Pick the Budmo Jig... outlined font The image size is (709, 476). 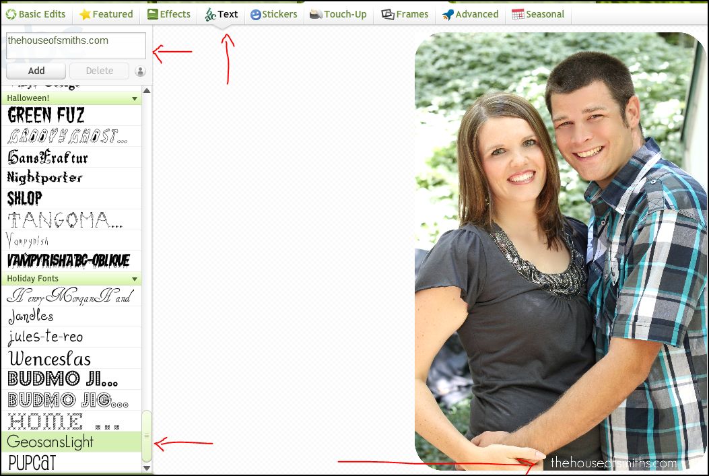pyautogui.click(x=71, y=400)
